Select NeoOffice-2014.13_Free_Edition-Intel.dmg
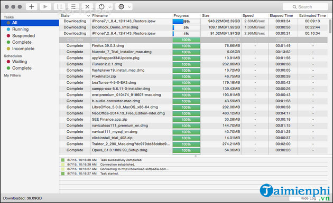 (x=193, y=113)
